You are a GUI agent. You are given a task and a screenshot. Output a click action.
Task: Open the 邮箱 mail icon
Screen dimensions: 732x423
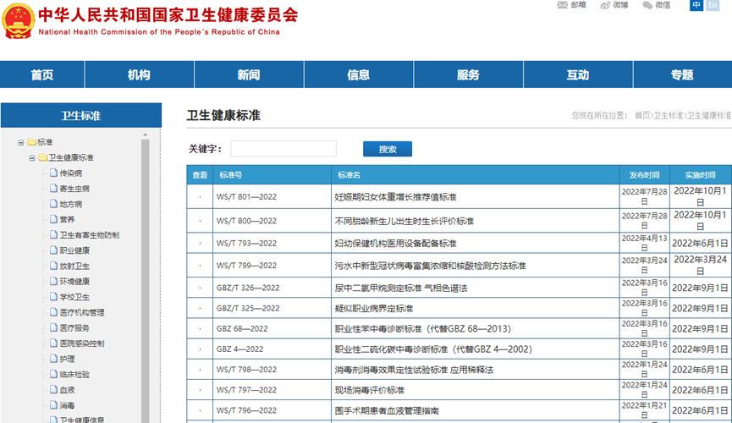[x=562, y=5]
